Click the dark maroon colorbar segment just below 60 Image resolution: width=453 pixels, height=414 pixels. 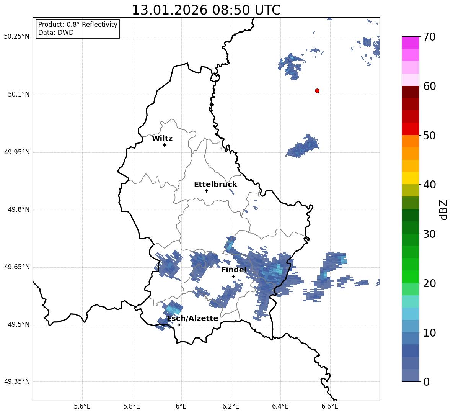click(410, 92)
